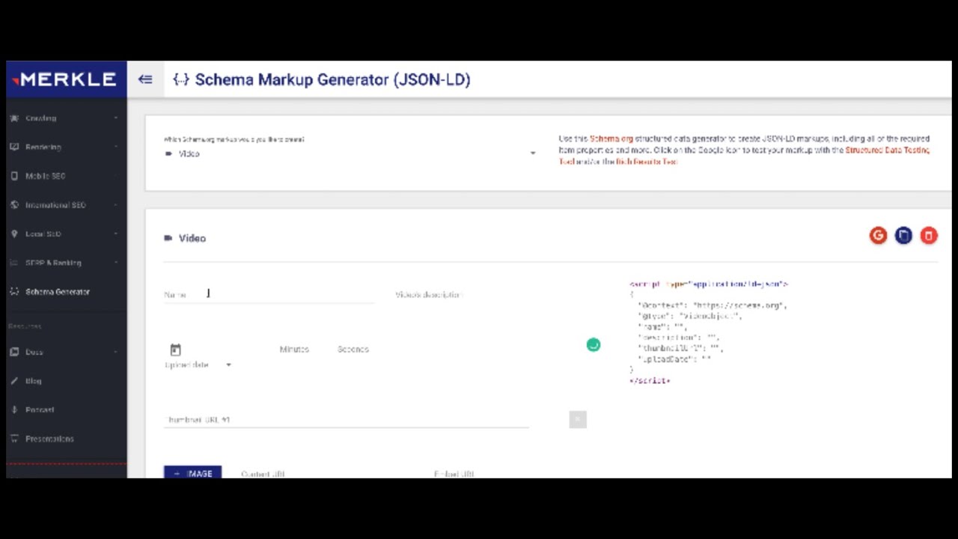Select Schema Generator in the sidebar

point(67,292)
